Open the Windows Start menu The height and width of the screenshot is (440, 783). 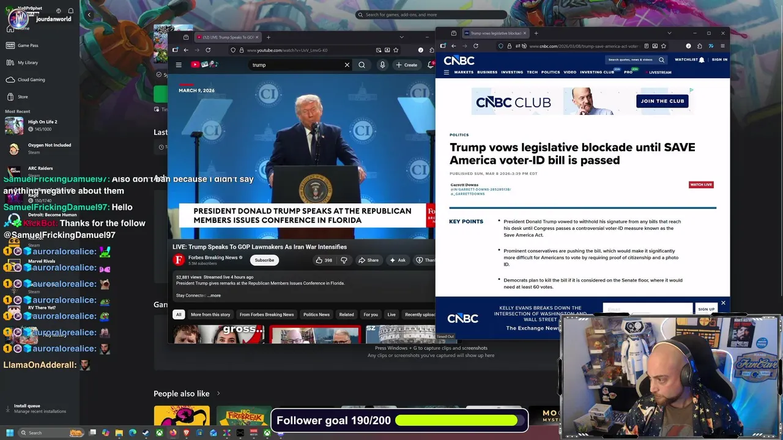pos(10,433)
